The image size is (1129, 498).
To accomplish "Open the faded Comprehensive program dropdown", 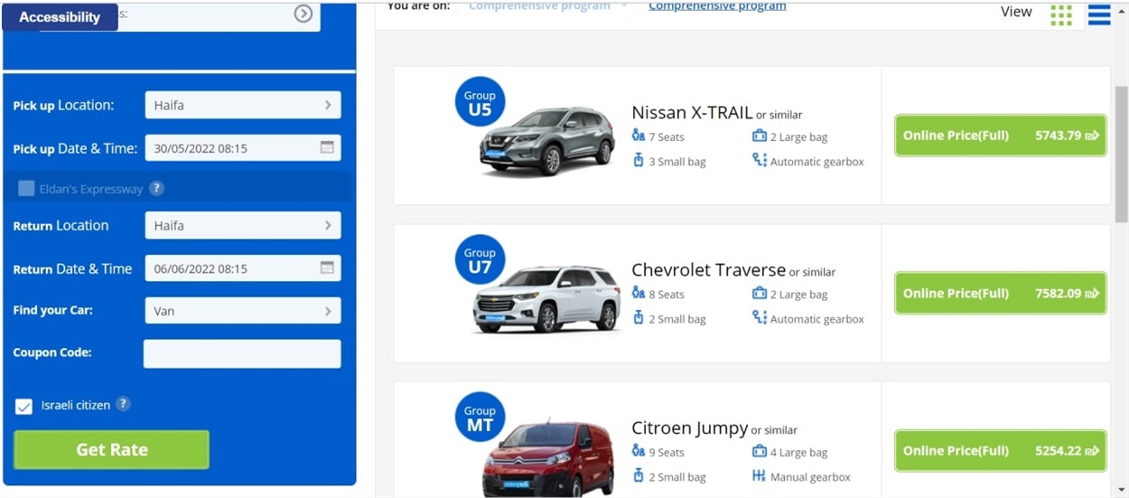I will click(547, 6).
